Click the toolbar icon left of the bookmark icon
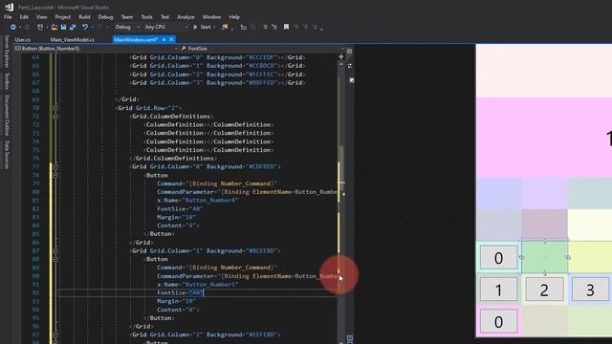 click(x=274, y=27)
